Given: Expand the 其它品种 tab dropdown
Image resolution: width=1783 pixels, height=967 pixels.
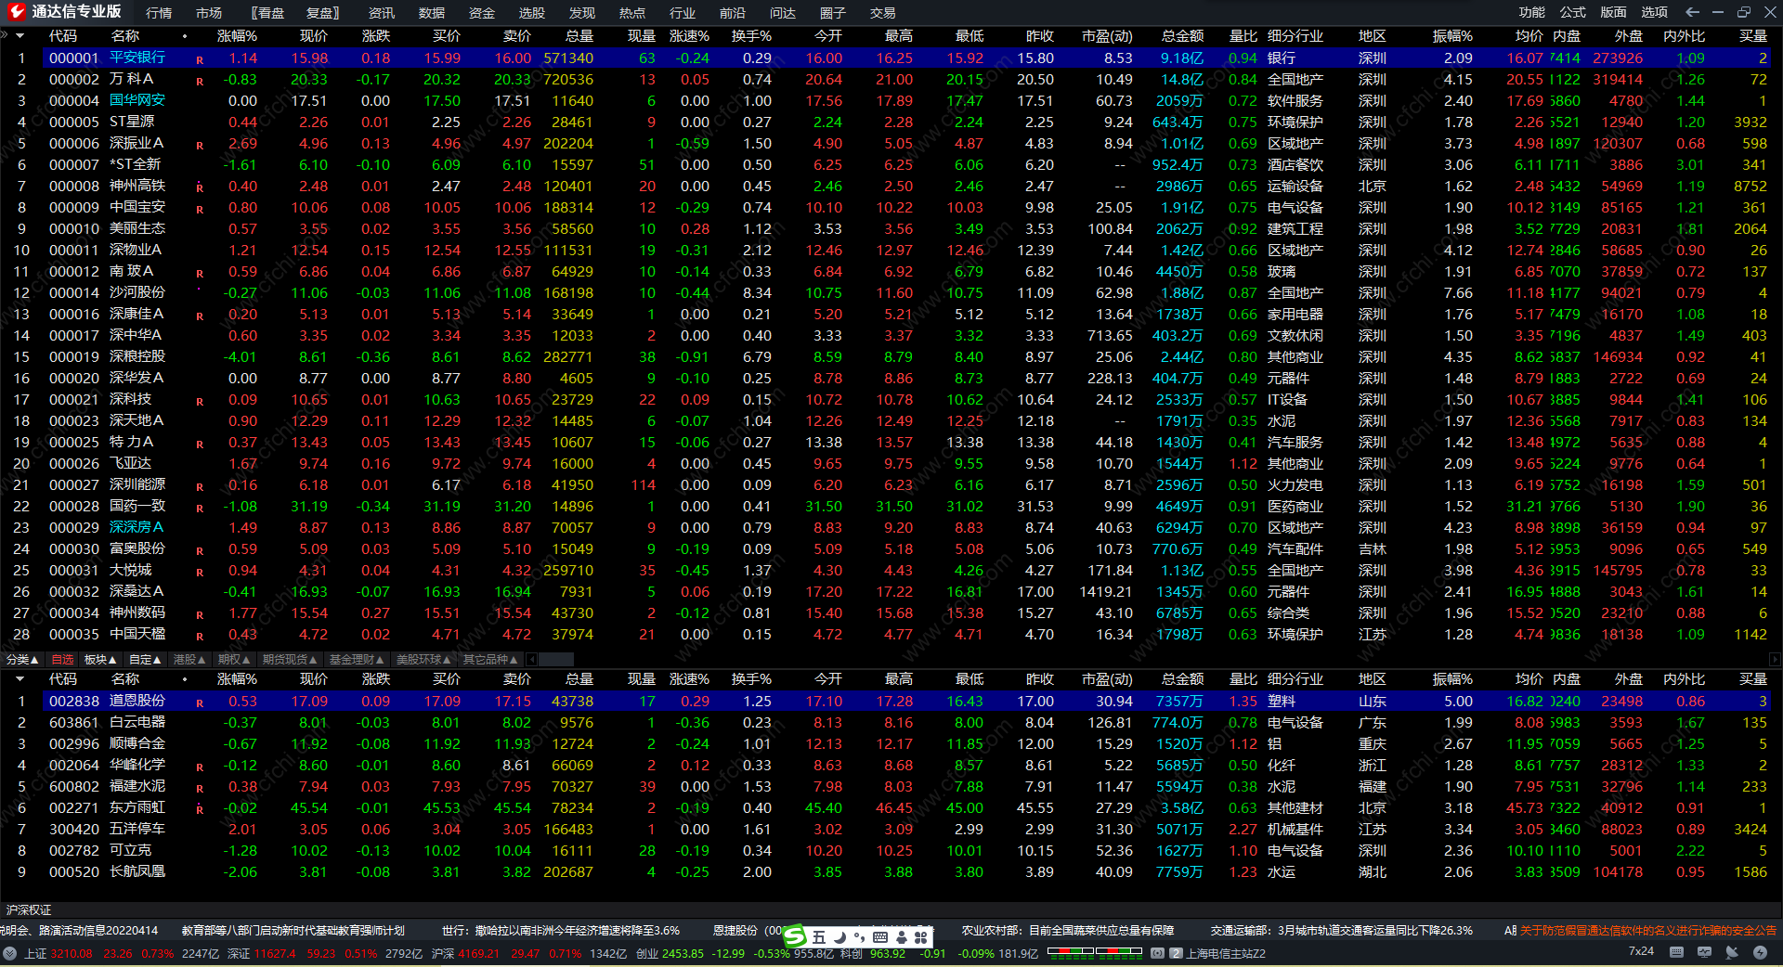Looking at the screenshot, I should pyautogui.click(x=490, y=660).
